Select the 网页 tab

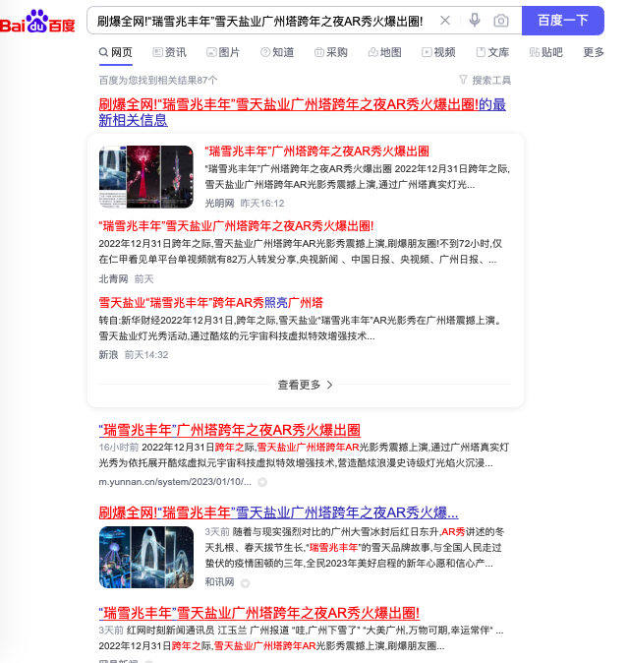point(116,52)
